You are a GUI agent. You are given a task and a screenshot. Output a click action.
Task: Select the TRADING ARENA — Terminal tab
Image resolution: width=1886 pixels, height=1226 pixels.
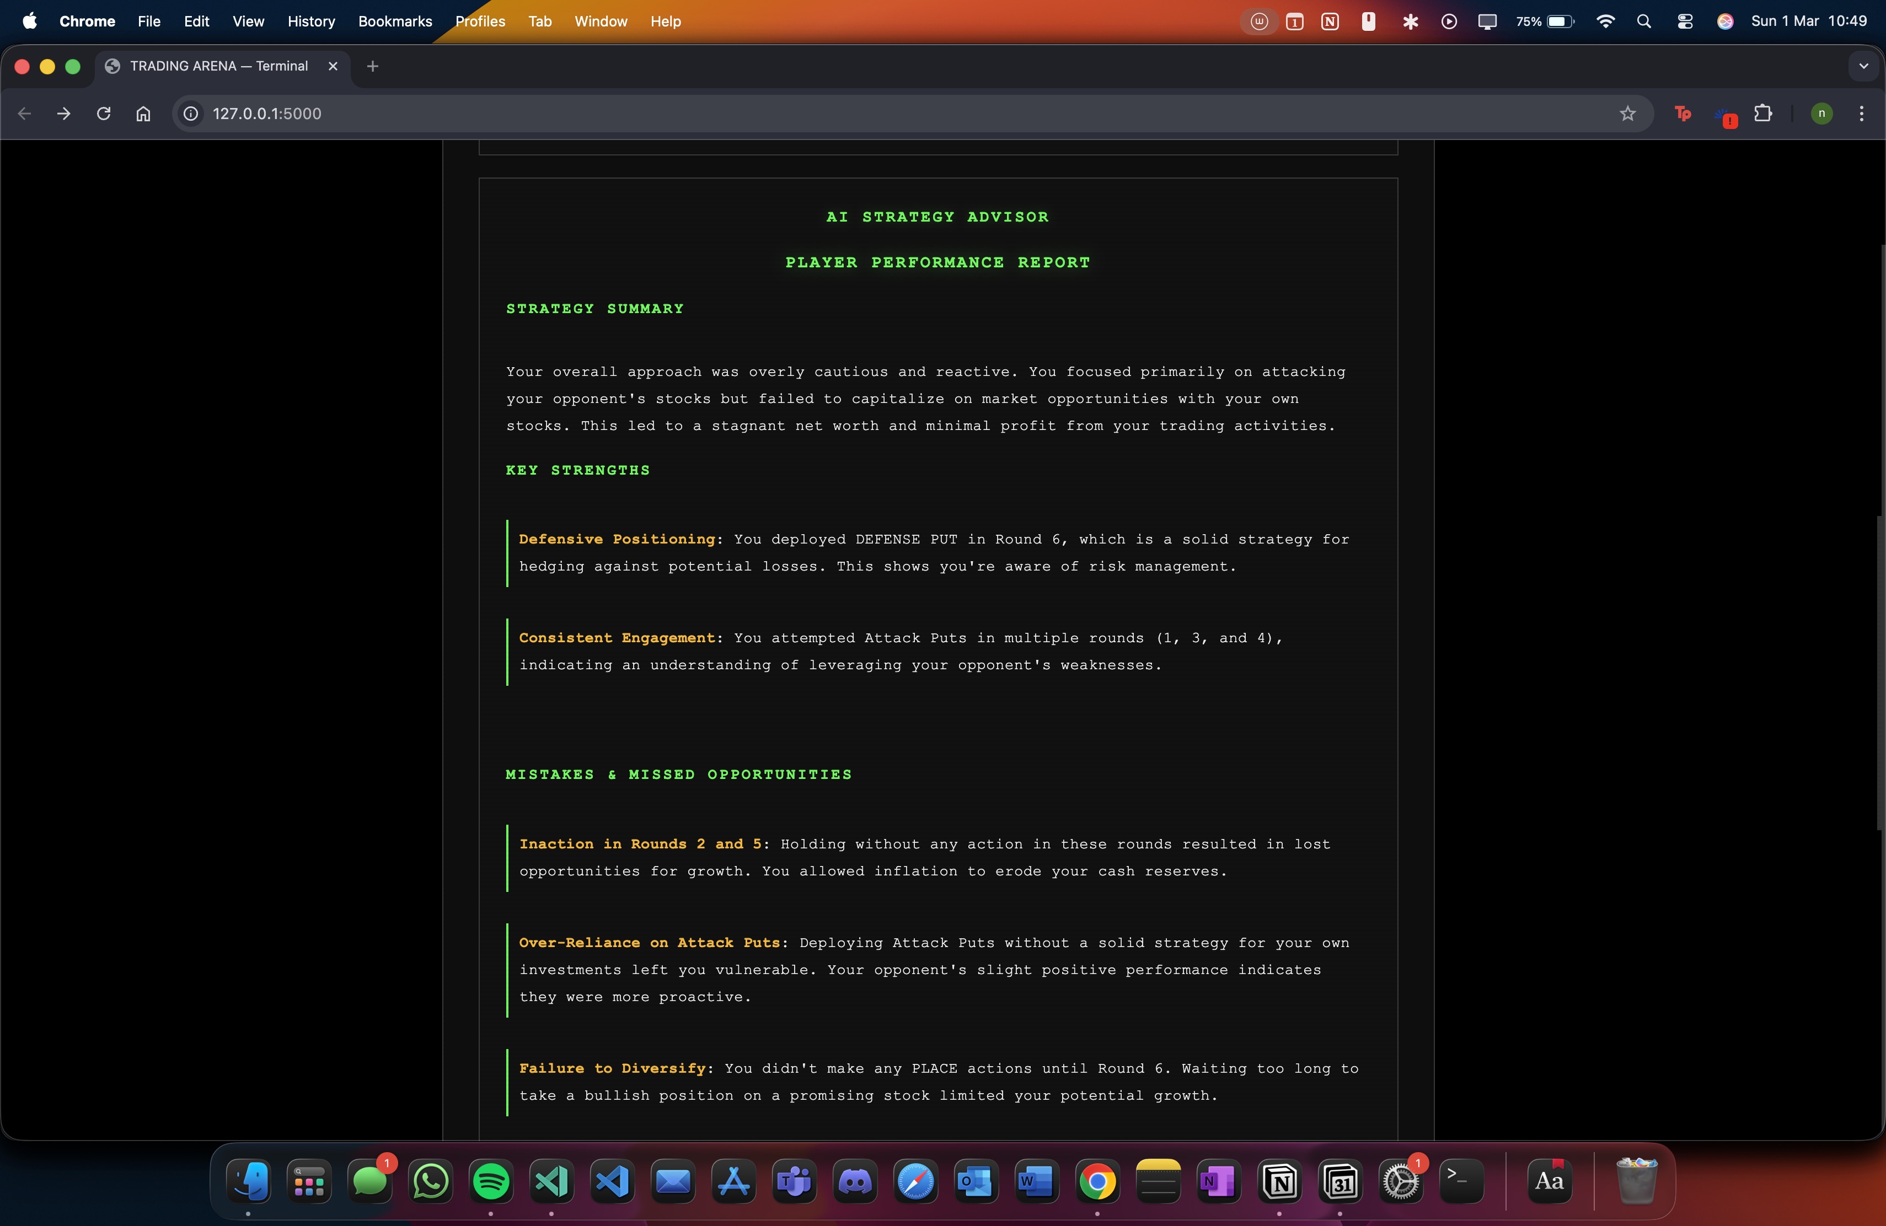click(x=218, y=67)
